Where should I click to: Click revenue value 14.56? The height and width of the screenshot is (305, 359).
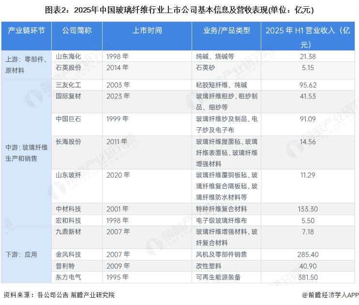pyautogui.click(x=308, y=142)
